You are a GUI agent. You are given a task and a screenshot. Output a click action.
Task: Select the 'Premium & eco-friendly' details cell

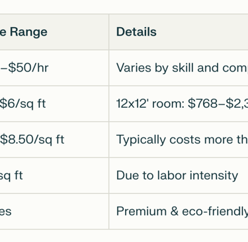(x=179, y=212)
